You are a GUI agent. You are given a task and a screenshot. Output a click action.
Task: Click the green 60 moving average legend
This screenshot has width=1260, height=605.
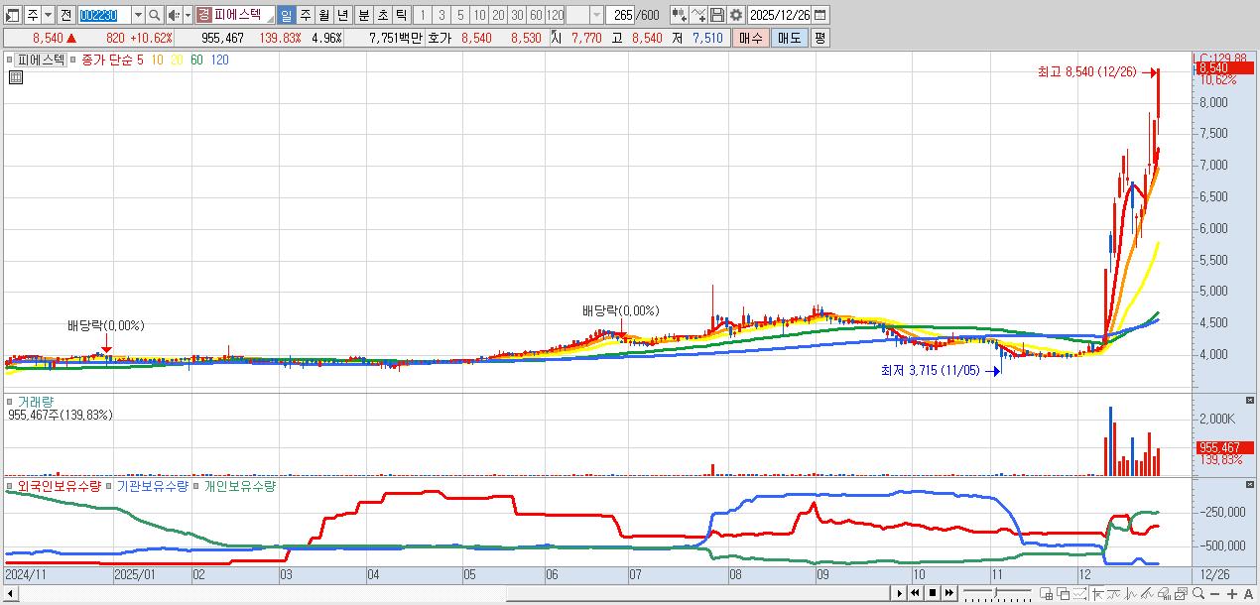[x=196, y=60]
